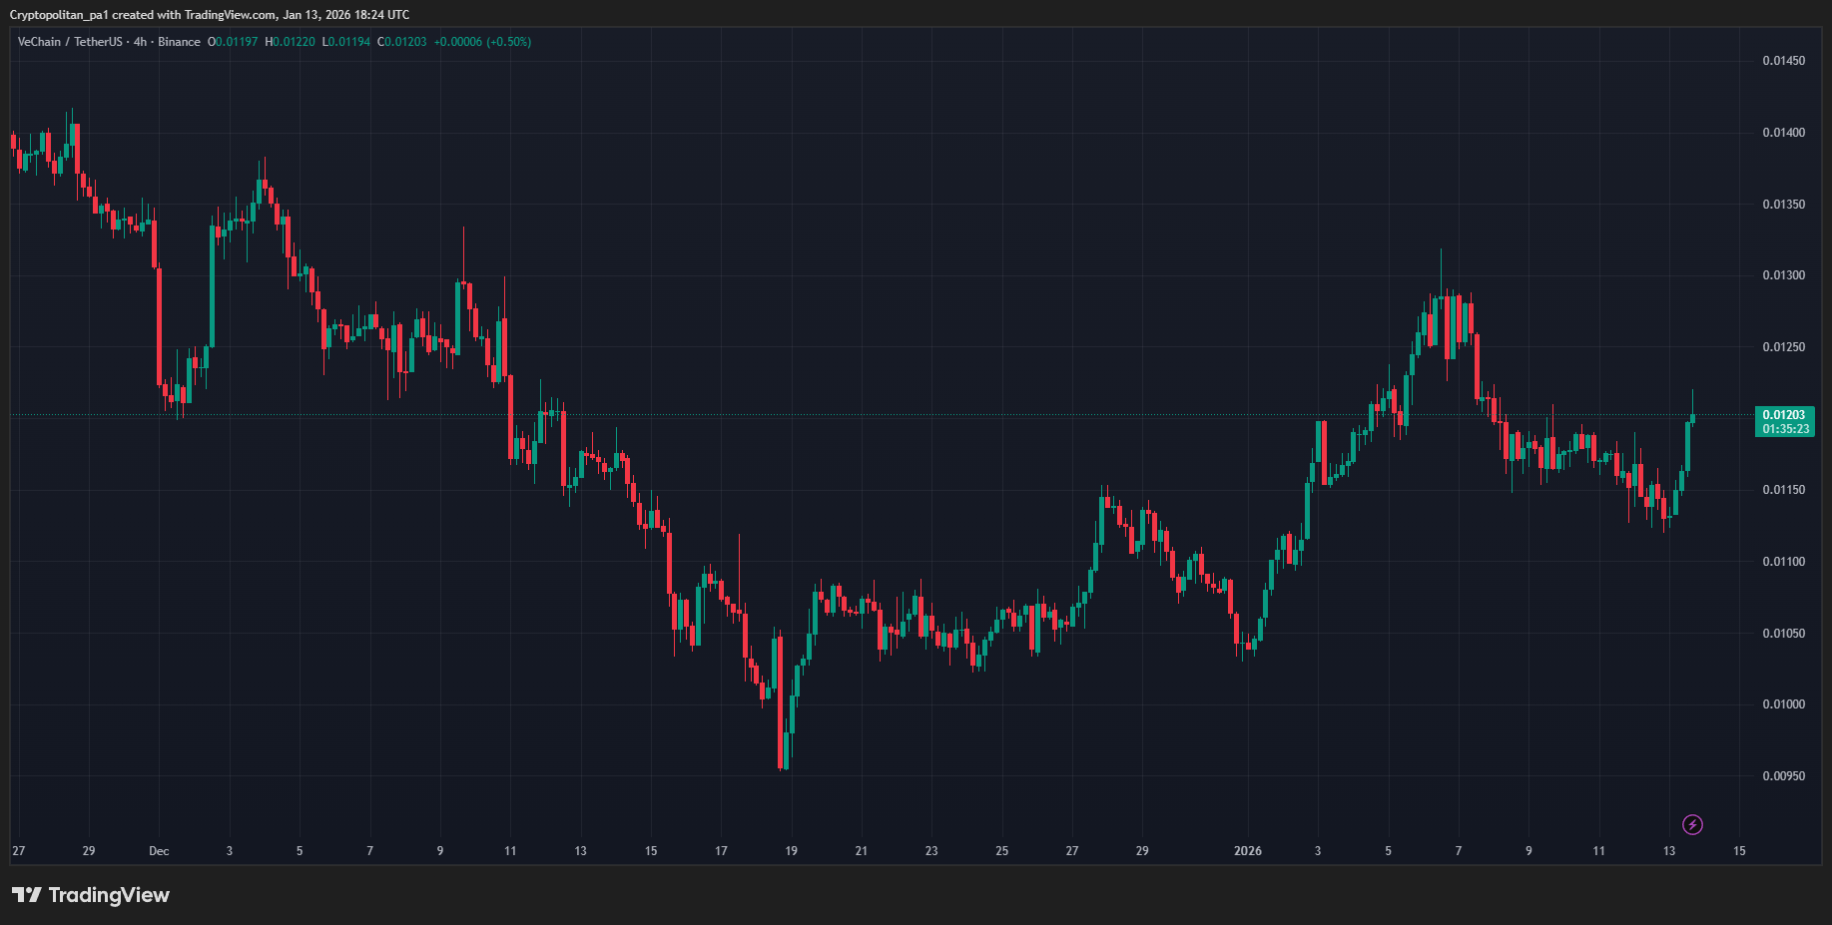This screenshot has height=925, width=1832.
Task: Select the Binance exchange label
Action: click(180, 42)
